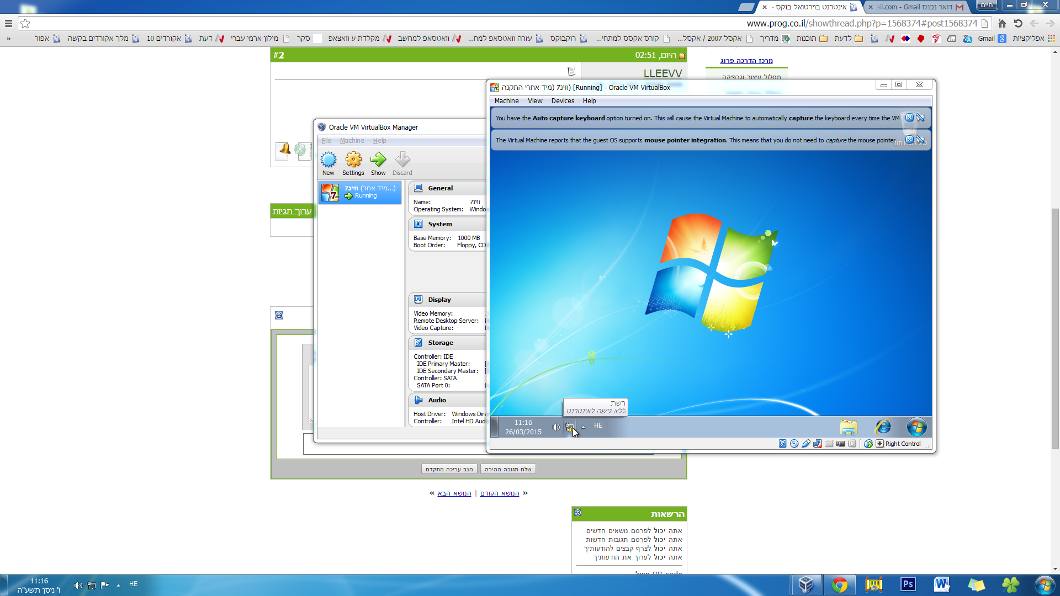Click the network adapter status icon
Screen dimensions: 1060x596
818,444
